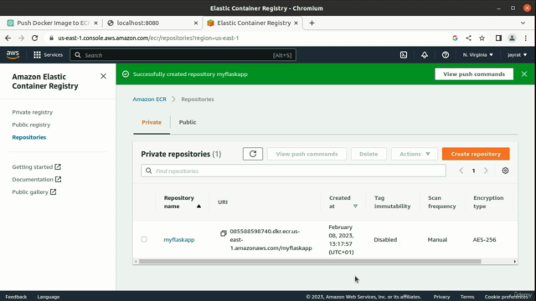Click the Disabled tag immutability cell
The height and width of the screenshot is (301, 536).
coord(385,240)
